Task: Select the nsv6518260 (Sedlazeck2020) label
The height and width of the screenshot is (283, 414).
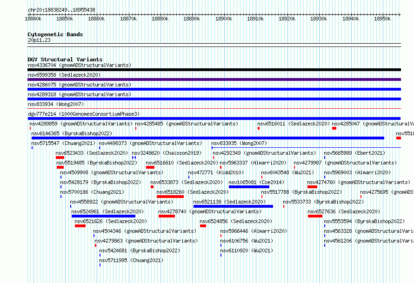Action: (193, 192)
